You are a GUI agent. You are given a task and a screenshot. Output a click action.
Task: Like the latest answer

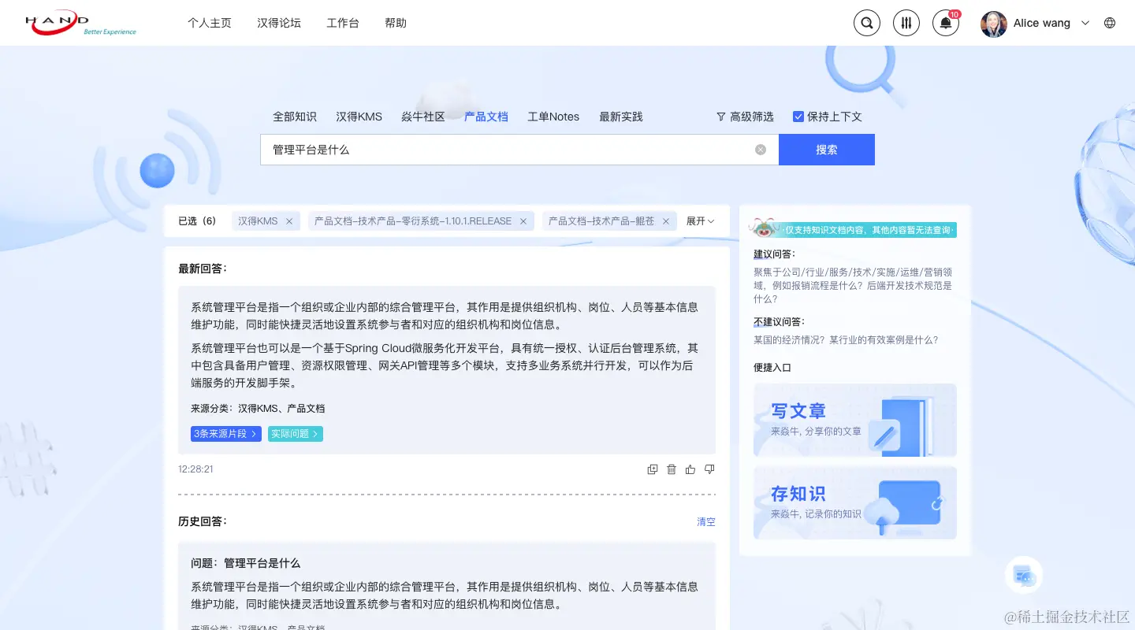coord(690,469)
